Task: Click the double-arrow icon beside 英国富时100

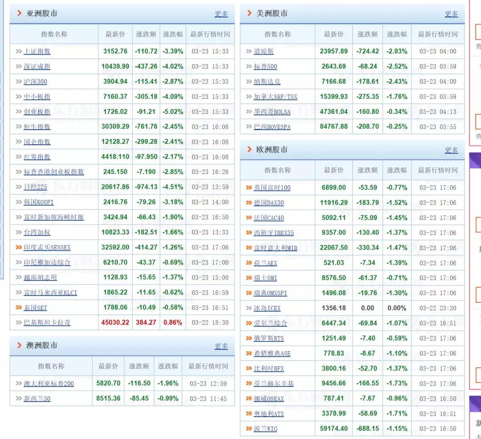Action: pyautogui.click(x=249, y=187)
